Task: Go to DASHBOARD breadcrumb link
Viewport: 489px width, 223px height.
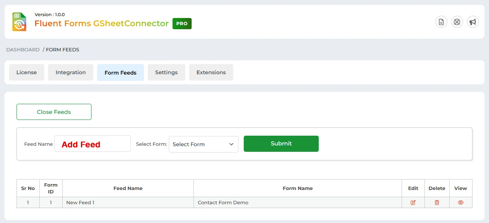Action: click(x=23, y=49)
